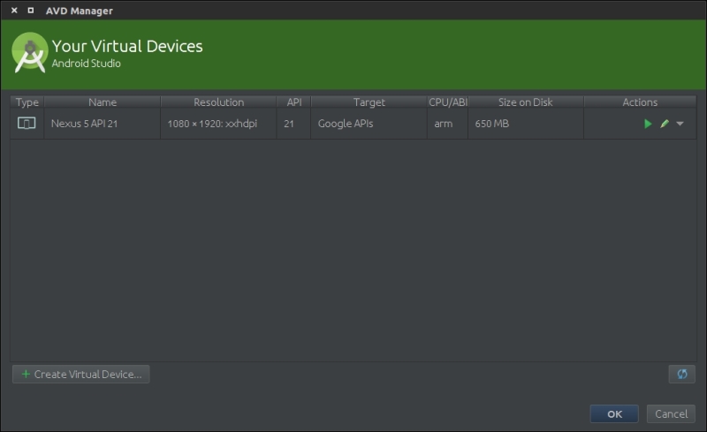Click the Android Studio logo
The height and width of the screenshot is (432, 707).
coord(30,52)
